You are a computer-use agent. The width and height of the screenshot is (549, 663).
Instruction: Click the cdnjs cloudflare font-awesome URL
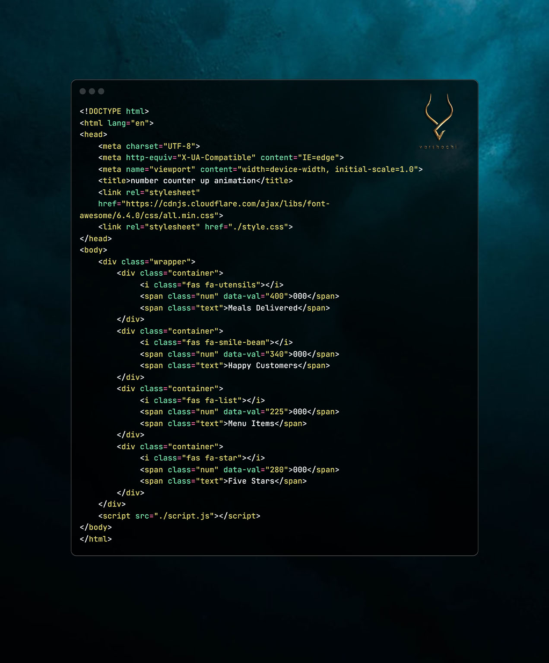(225, 204)
